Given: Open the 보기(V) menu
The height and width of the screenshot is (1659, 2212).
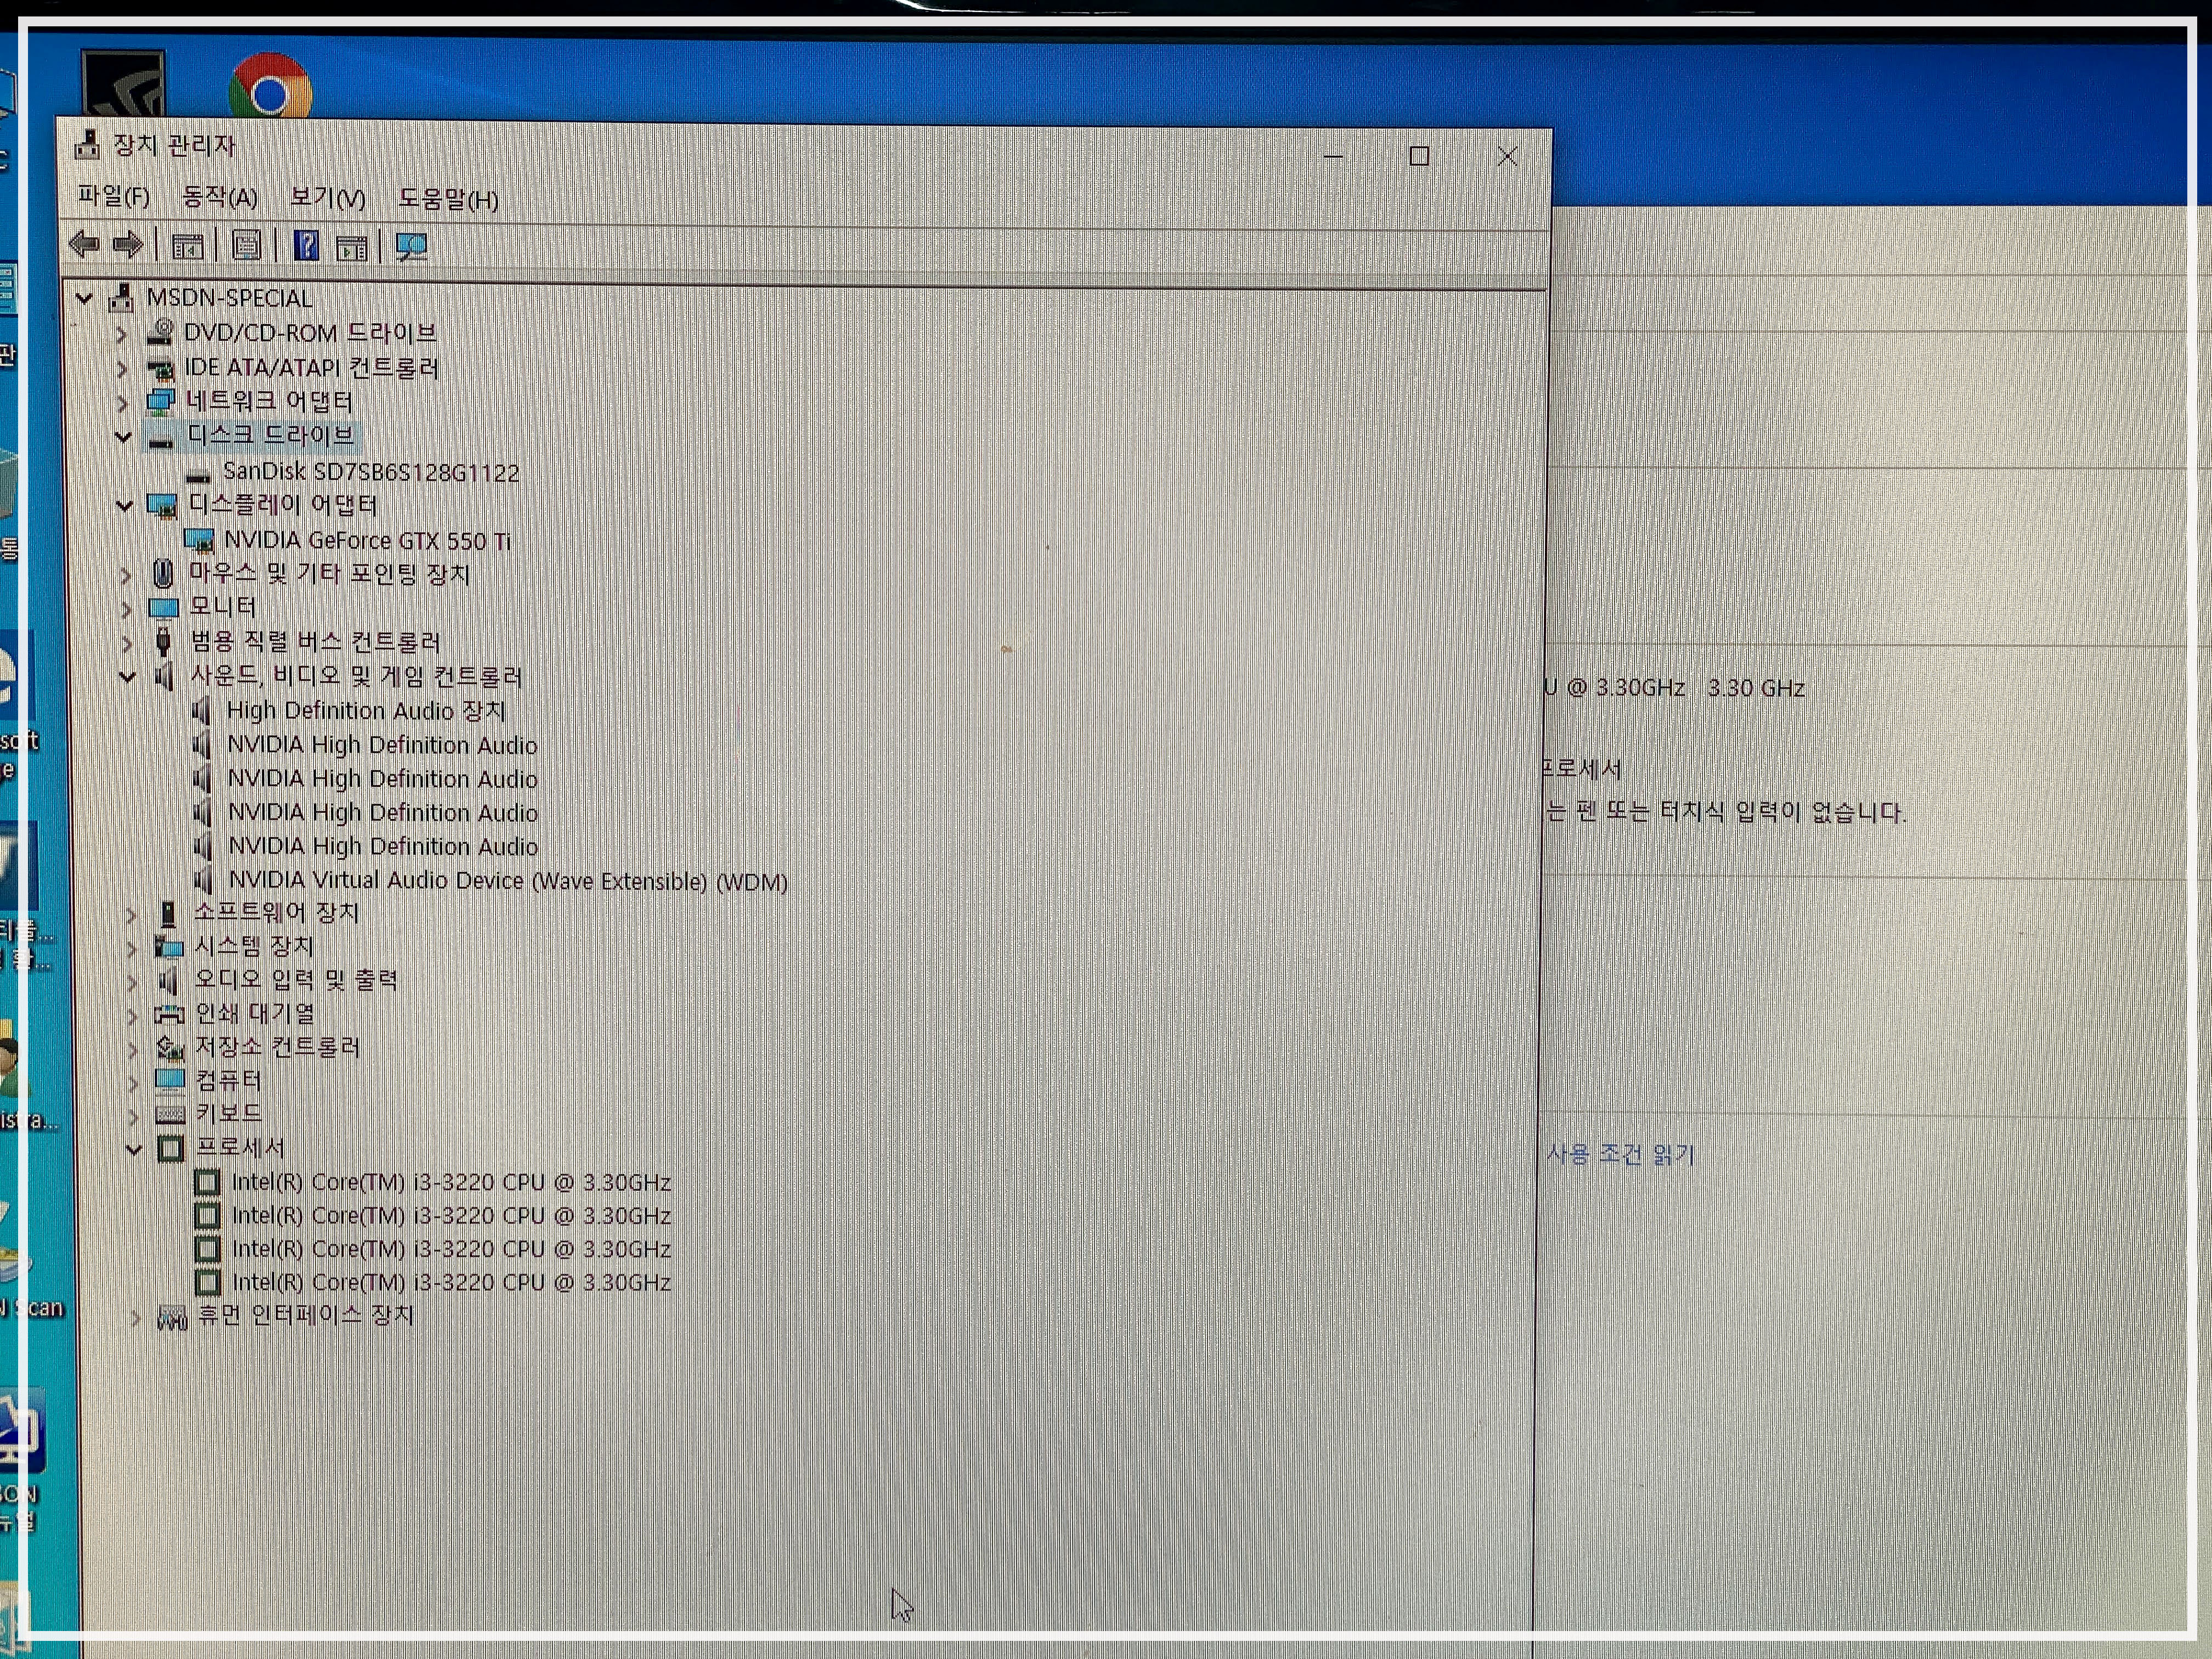Looking at the screenshot, I should coord(327,198).
